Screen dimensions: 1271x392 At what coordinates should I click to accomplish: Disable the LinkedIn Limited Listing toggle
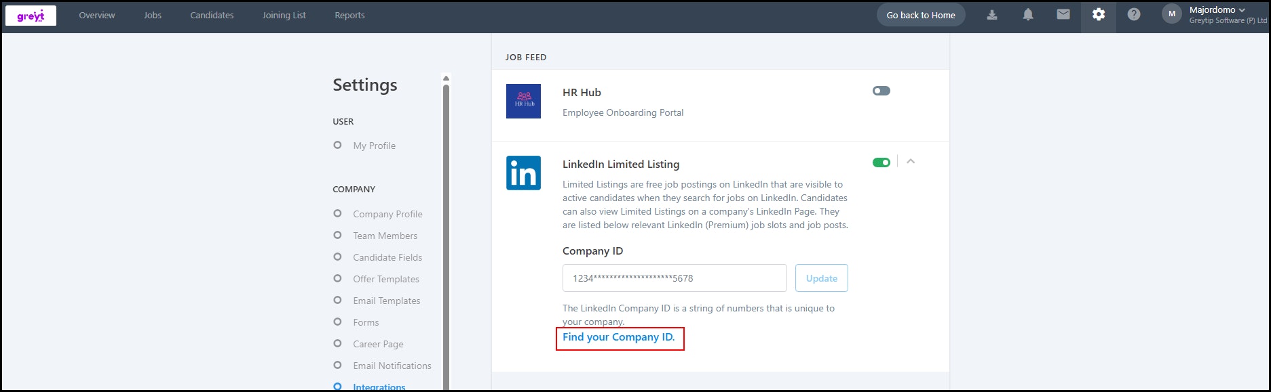pyautogui.click(x=881, y=162)
